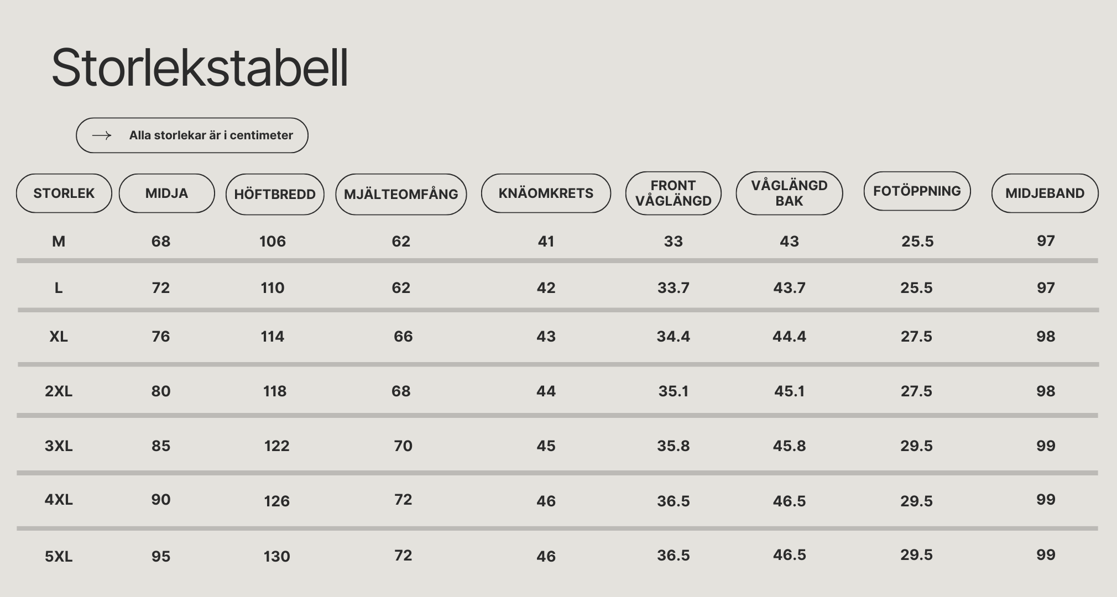Viewport: 1117px width, 597px height.
Task: Select the XL size row label
Action: [59, 336]
